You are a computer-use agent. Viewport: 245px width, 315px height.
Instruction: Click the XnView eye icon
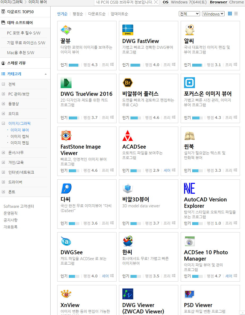(x=66, y=294)
